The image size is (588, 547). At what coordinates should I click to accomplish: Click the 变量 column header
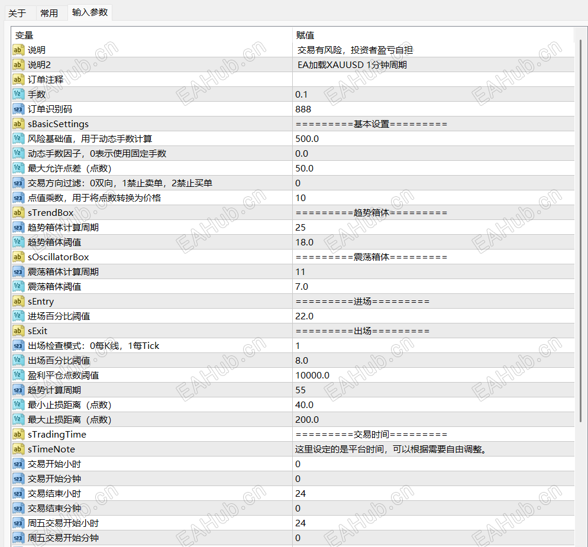click(x=152, y=35)
